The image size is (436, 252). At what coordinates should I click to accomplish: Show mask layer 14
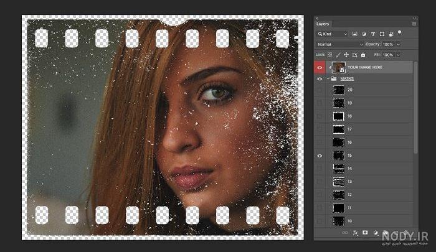click(320, 169)
